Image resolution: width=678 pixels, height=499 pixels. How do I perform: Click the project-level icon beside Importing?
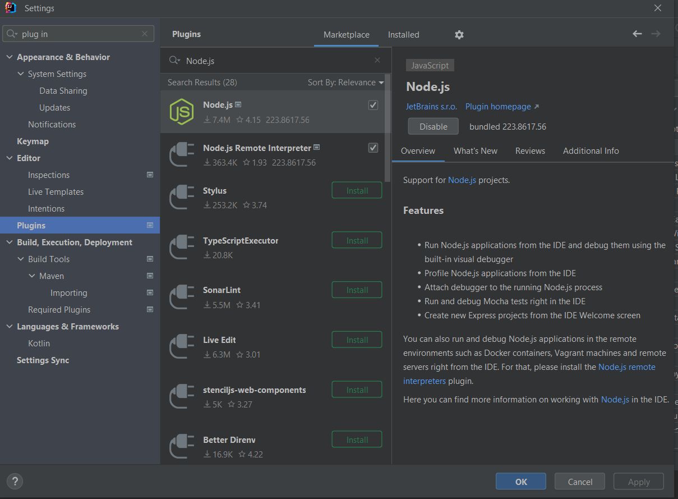tap(150, 292)
